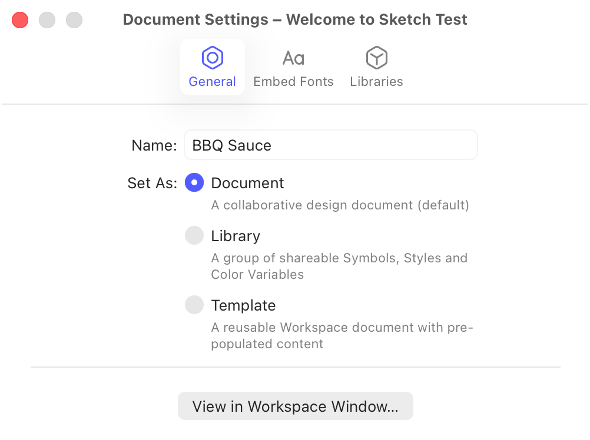This screenshot has height=440, width=590.
Task: Click the Library option label
Action: (x=236, y=236)
